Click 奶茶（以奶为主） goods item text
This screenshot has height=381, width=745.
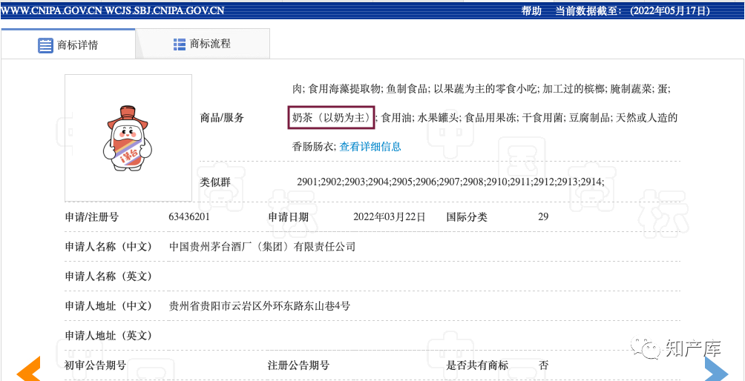[x=331, y=118]
